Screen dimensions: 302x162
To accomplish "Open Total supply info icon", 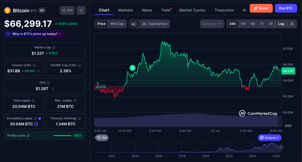I will pyautogui.click(x=33, y=101).
